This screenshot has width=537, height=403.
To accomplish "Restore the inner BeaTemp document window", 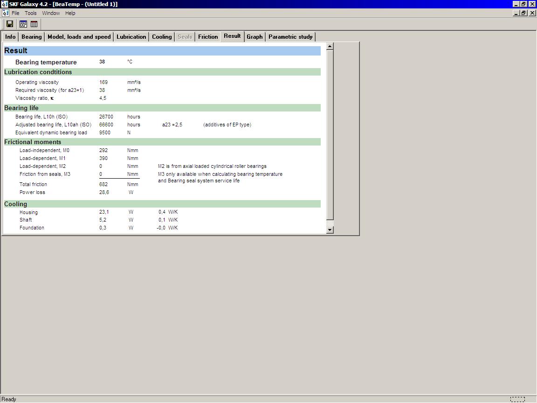I will click(x=524, y=13).
